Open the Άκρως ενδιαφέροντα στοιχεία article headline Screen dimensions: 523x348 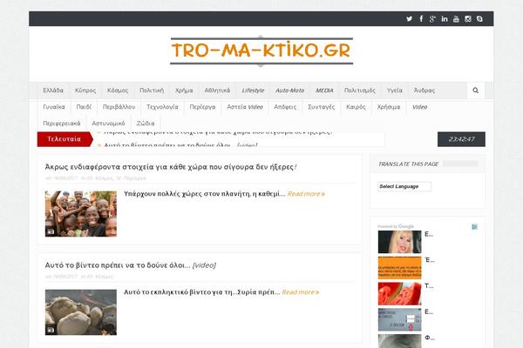[171, 167]
